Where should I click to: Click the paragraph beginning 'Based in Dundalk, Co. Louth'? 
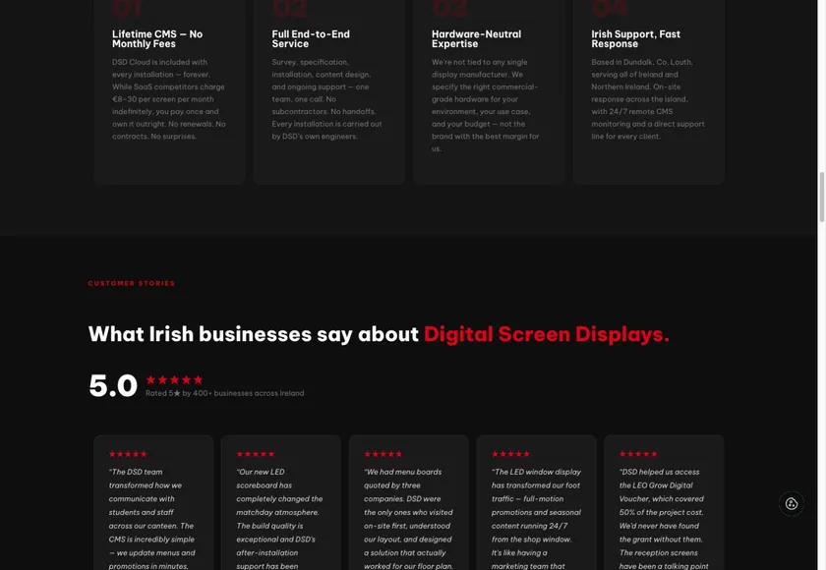(647, 99)
